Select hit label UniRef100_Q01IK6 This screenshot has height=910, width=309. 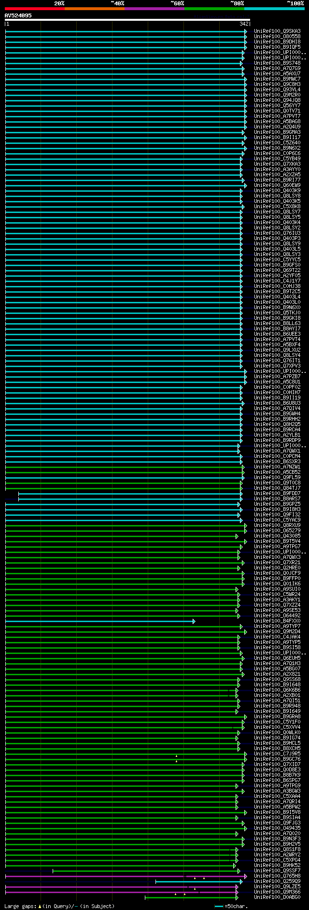(x=277, y=584)
